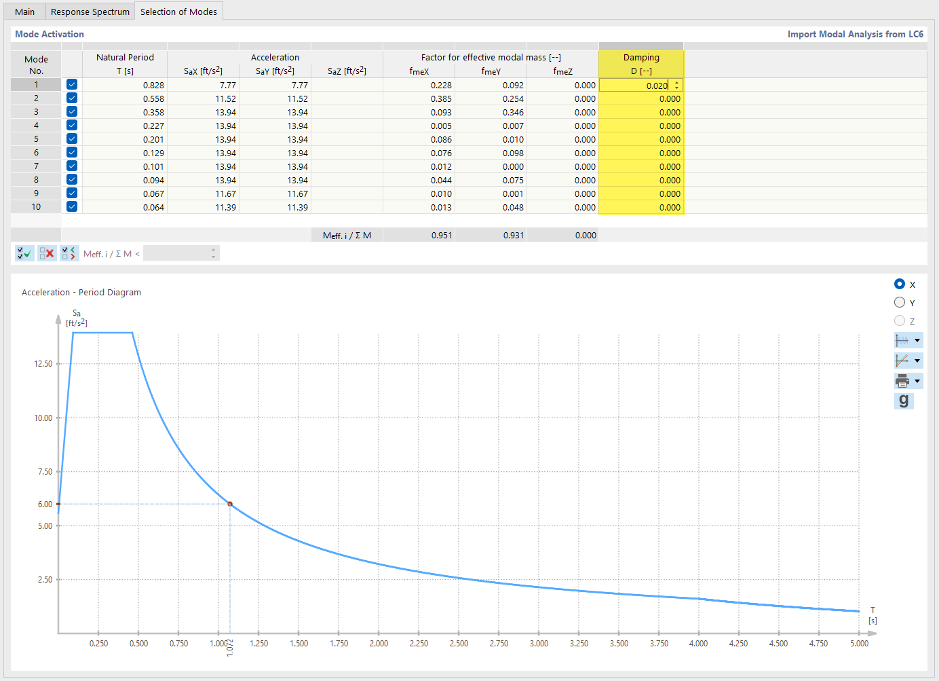Select the linear diagram display icon
Image resolution: width=939 pixels, height=681 pixels.
coord(904,360)
